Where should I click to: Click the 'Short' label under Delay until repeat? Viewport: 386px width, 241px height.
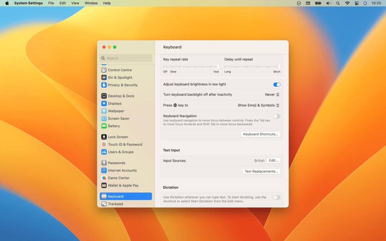click(277, 72)
